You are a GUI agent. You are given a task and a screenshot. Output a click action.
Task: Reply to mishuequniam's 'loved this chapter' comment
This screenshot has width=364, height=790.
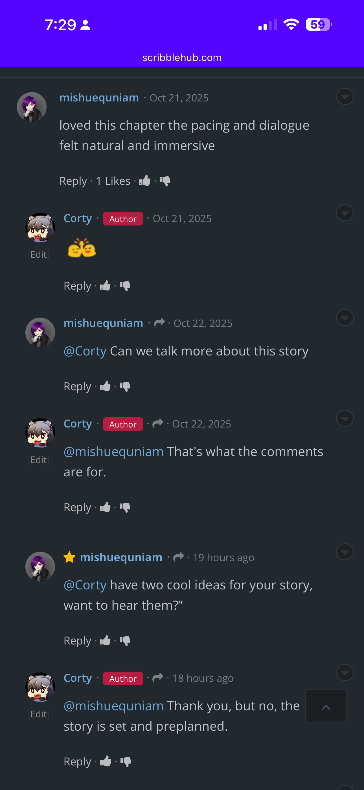tap(73, 181)
